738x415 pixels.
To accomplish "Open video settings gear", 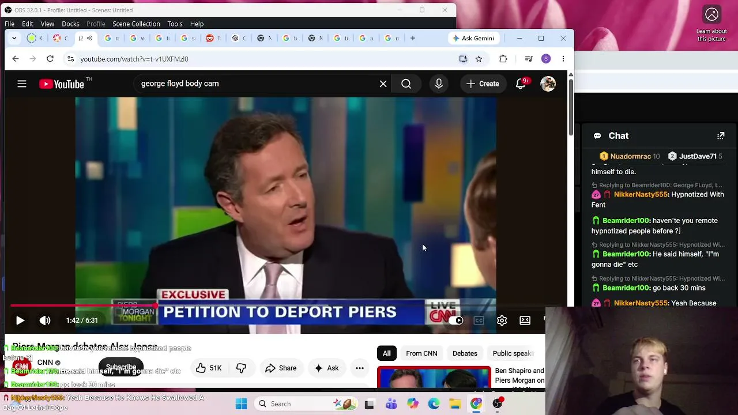I will pyautogui.click(x=502, y=320).
